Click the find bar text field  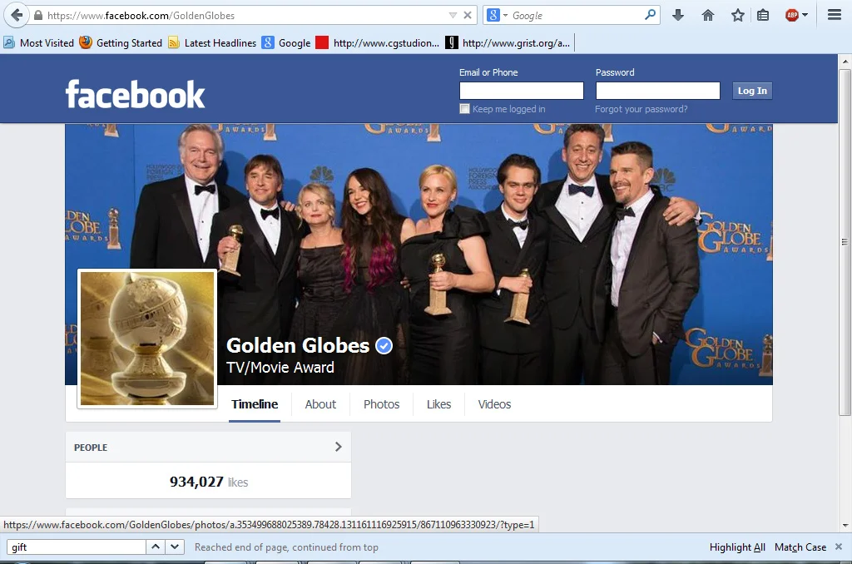tap(76, 547)
